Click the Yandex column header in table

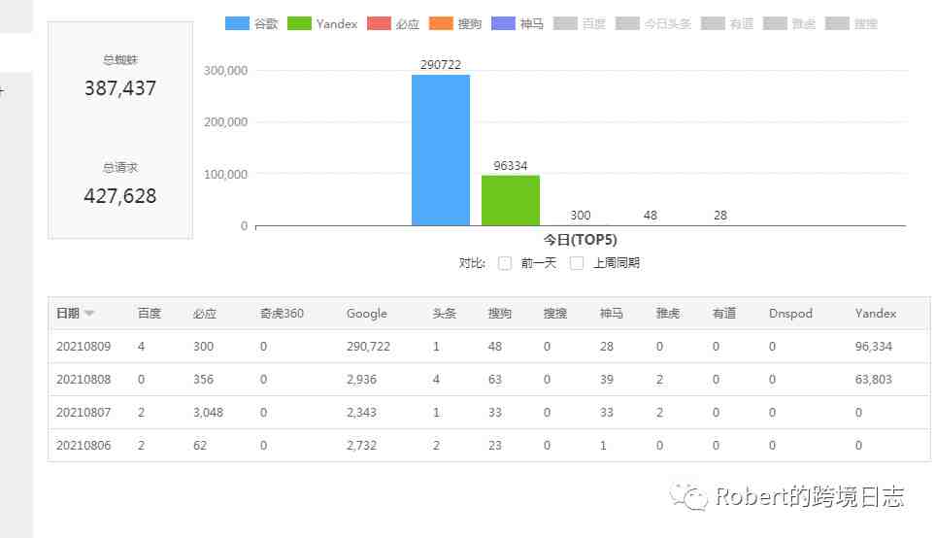pyautogui.click(x=876, y=313)
